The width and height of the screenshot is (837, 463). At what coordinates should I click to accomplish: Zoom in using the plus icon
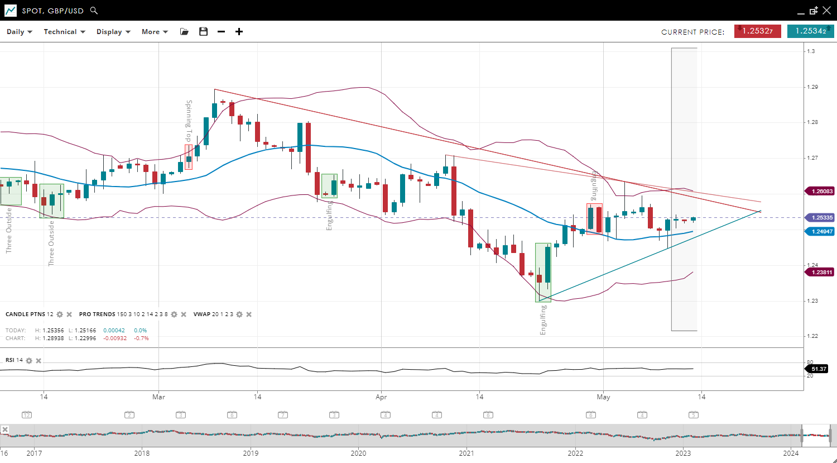tap(239, 32)
